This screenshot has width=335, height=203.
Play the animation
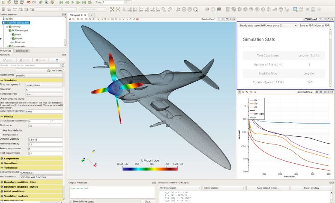73,2
